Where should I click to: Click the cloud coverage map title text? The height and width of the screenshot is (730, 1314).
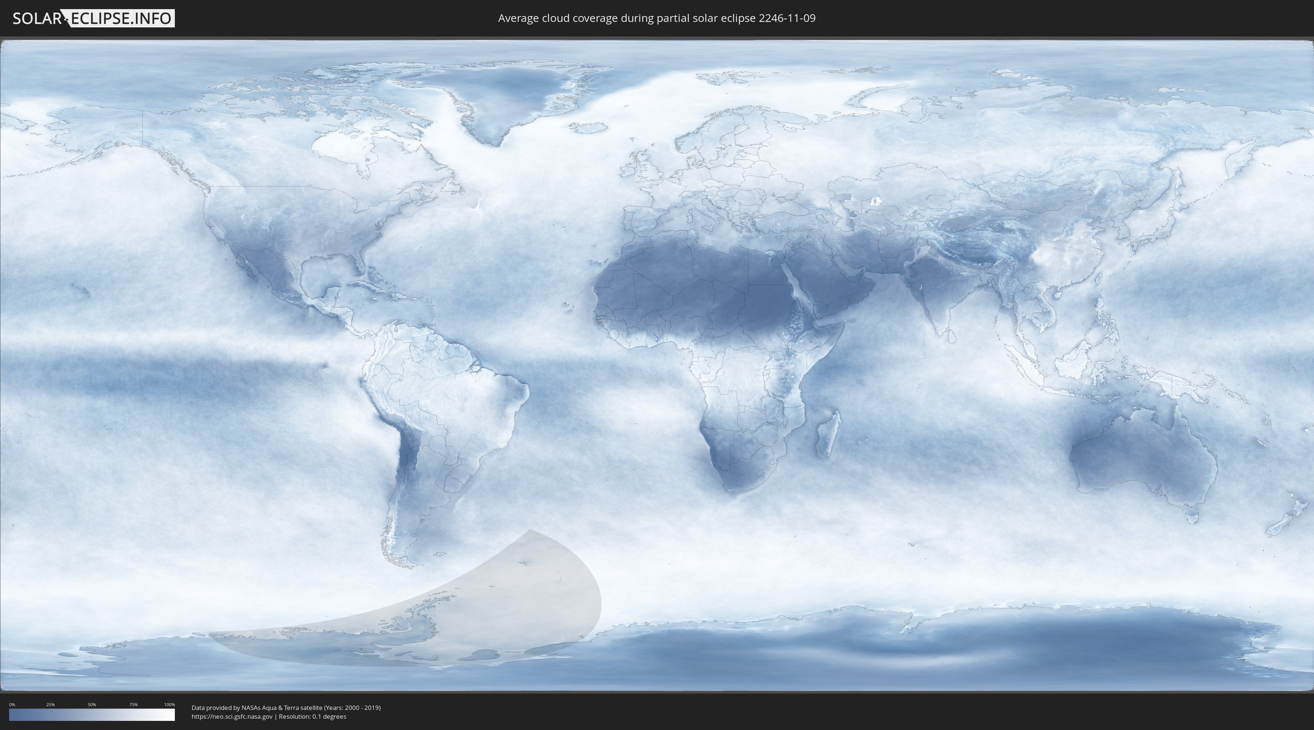tap(657, 18)
